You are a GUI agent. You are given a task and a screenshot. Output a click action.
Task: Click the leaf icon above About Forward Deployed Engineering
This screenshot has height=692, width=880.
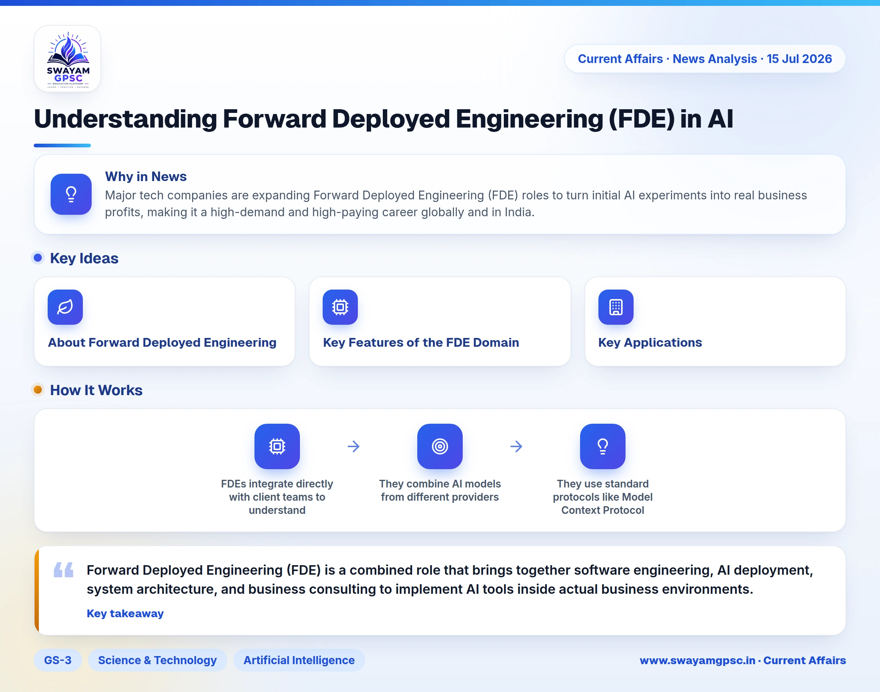click(65, 307)
